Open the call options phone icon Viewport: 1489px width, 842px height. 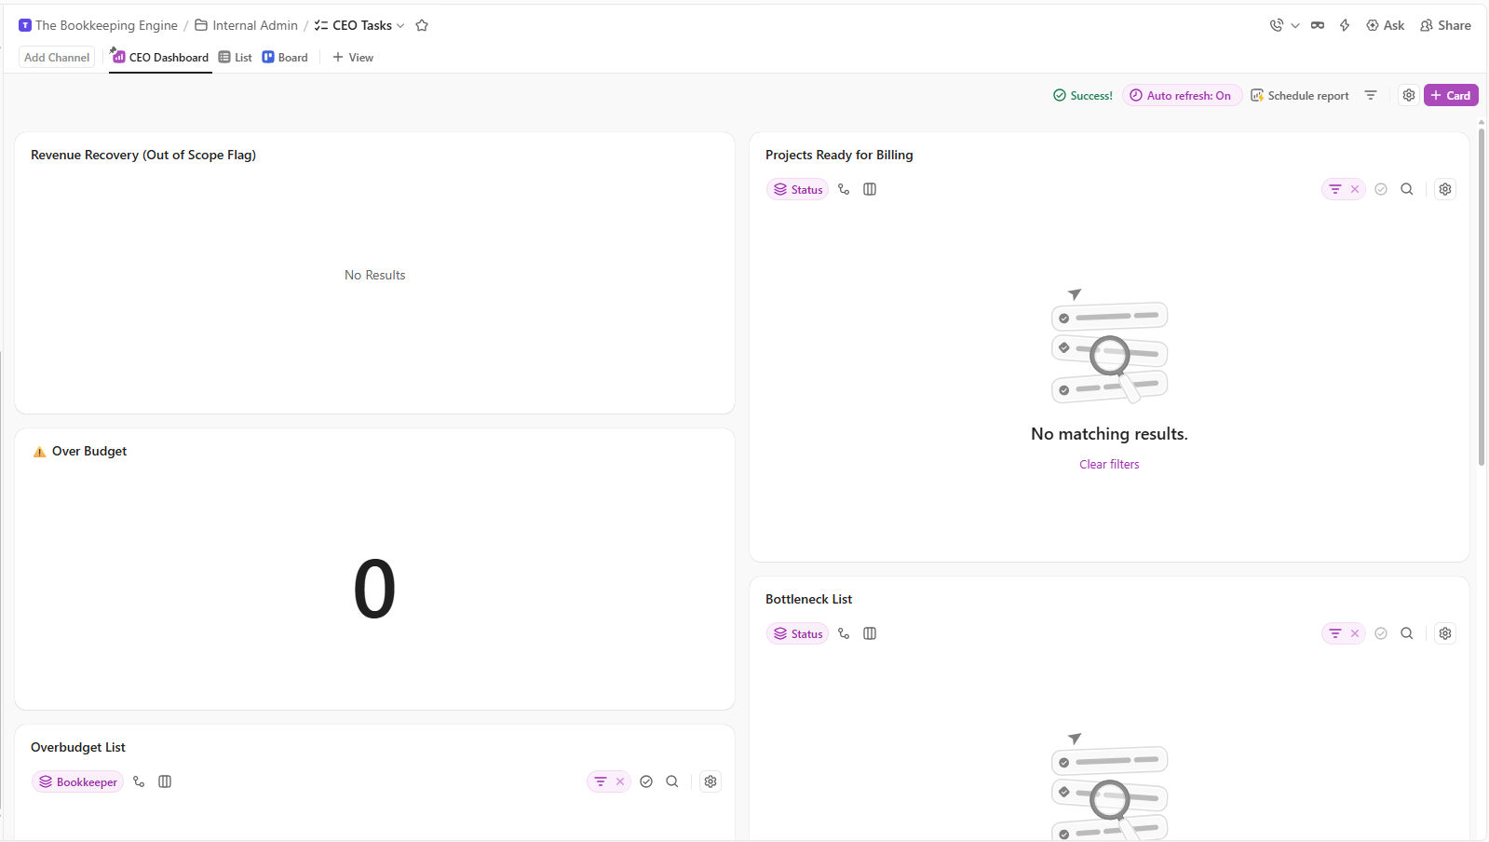[x=1276, y=25]
